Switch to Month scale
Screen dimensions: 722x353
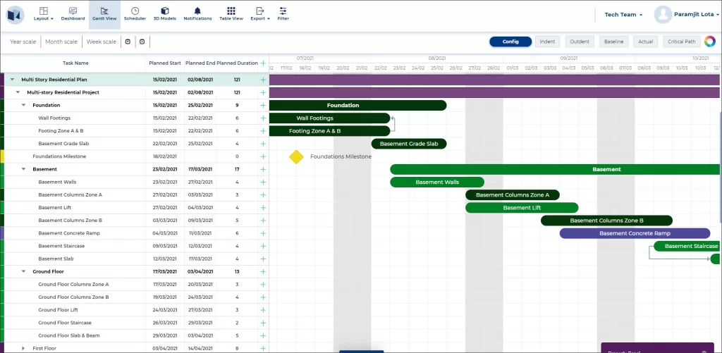pos(61,42)
